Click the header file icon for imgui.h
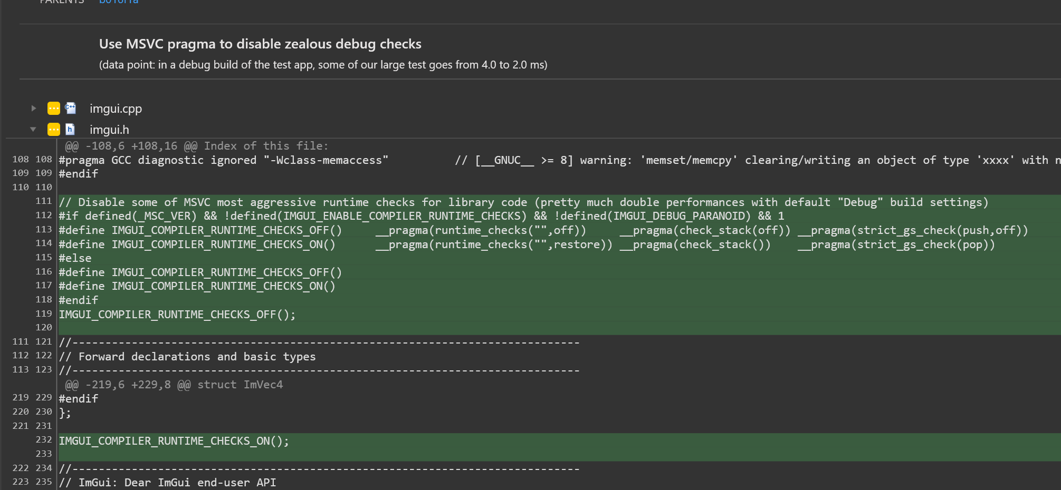 70,130
